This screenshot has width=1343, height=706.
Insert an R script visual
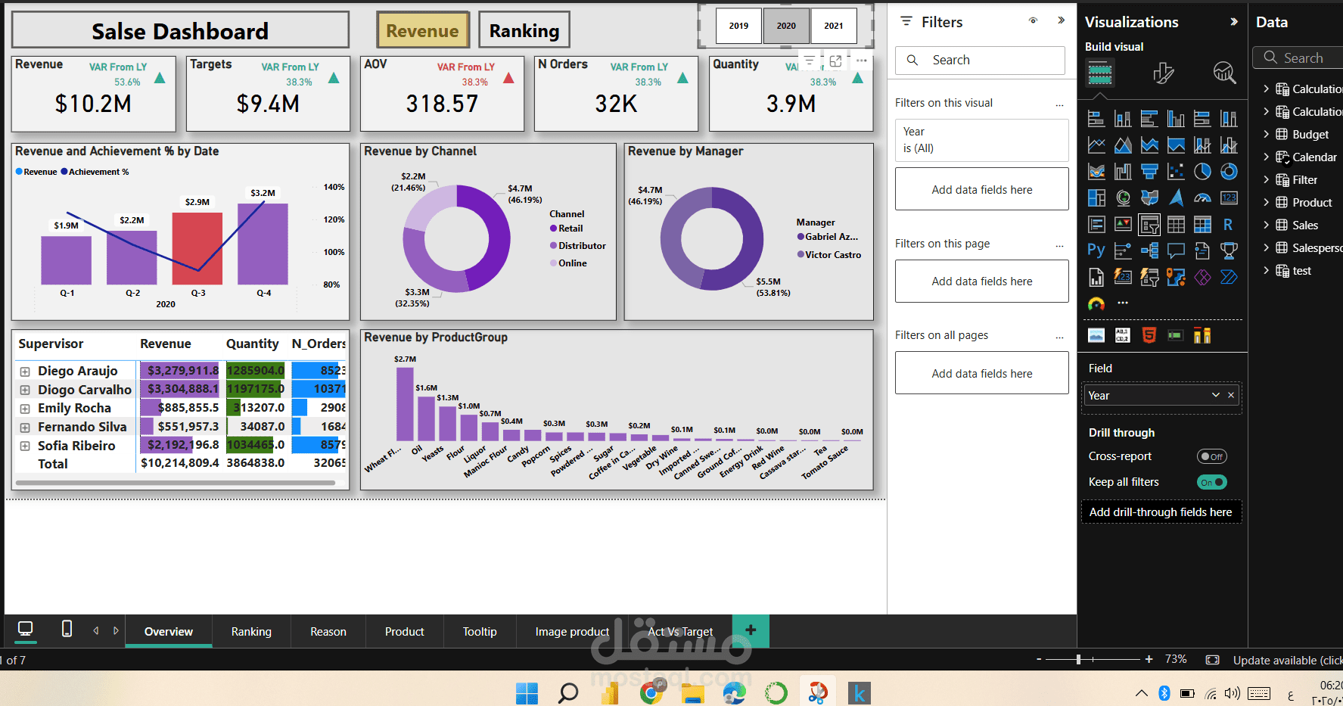[x=1229, y=224]
